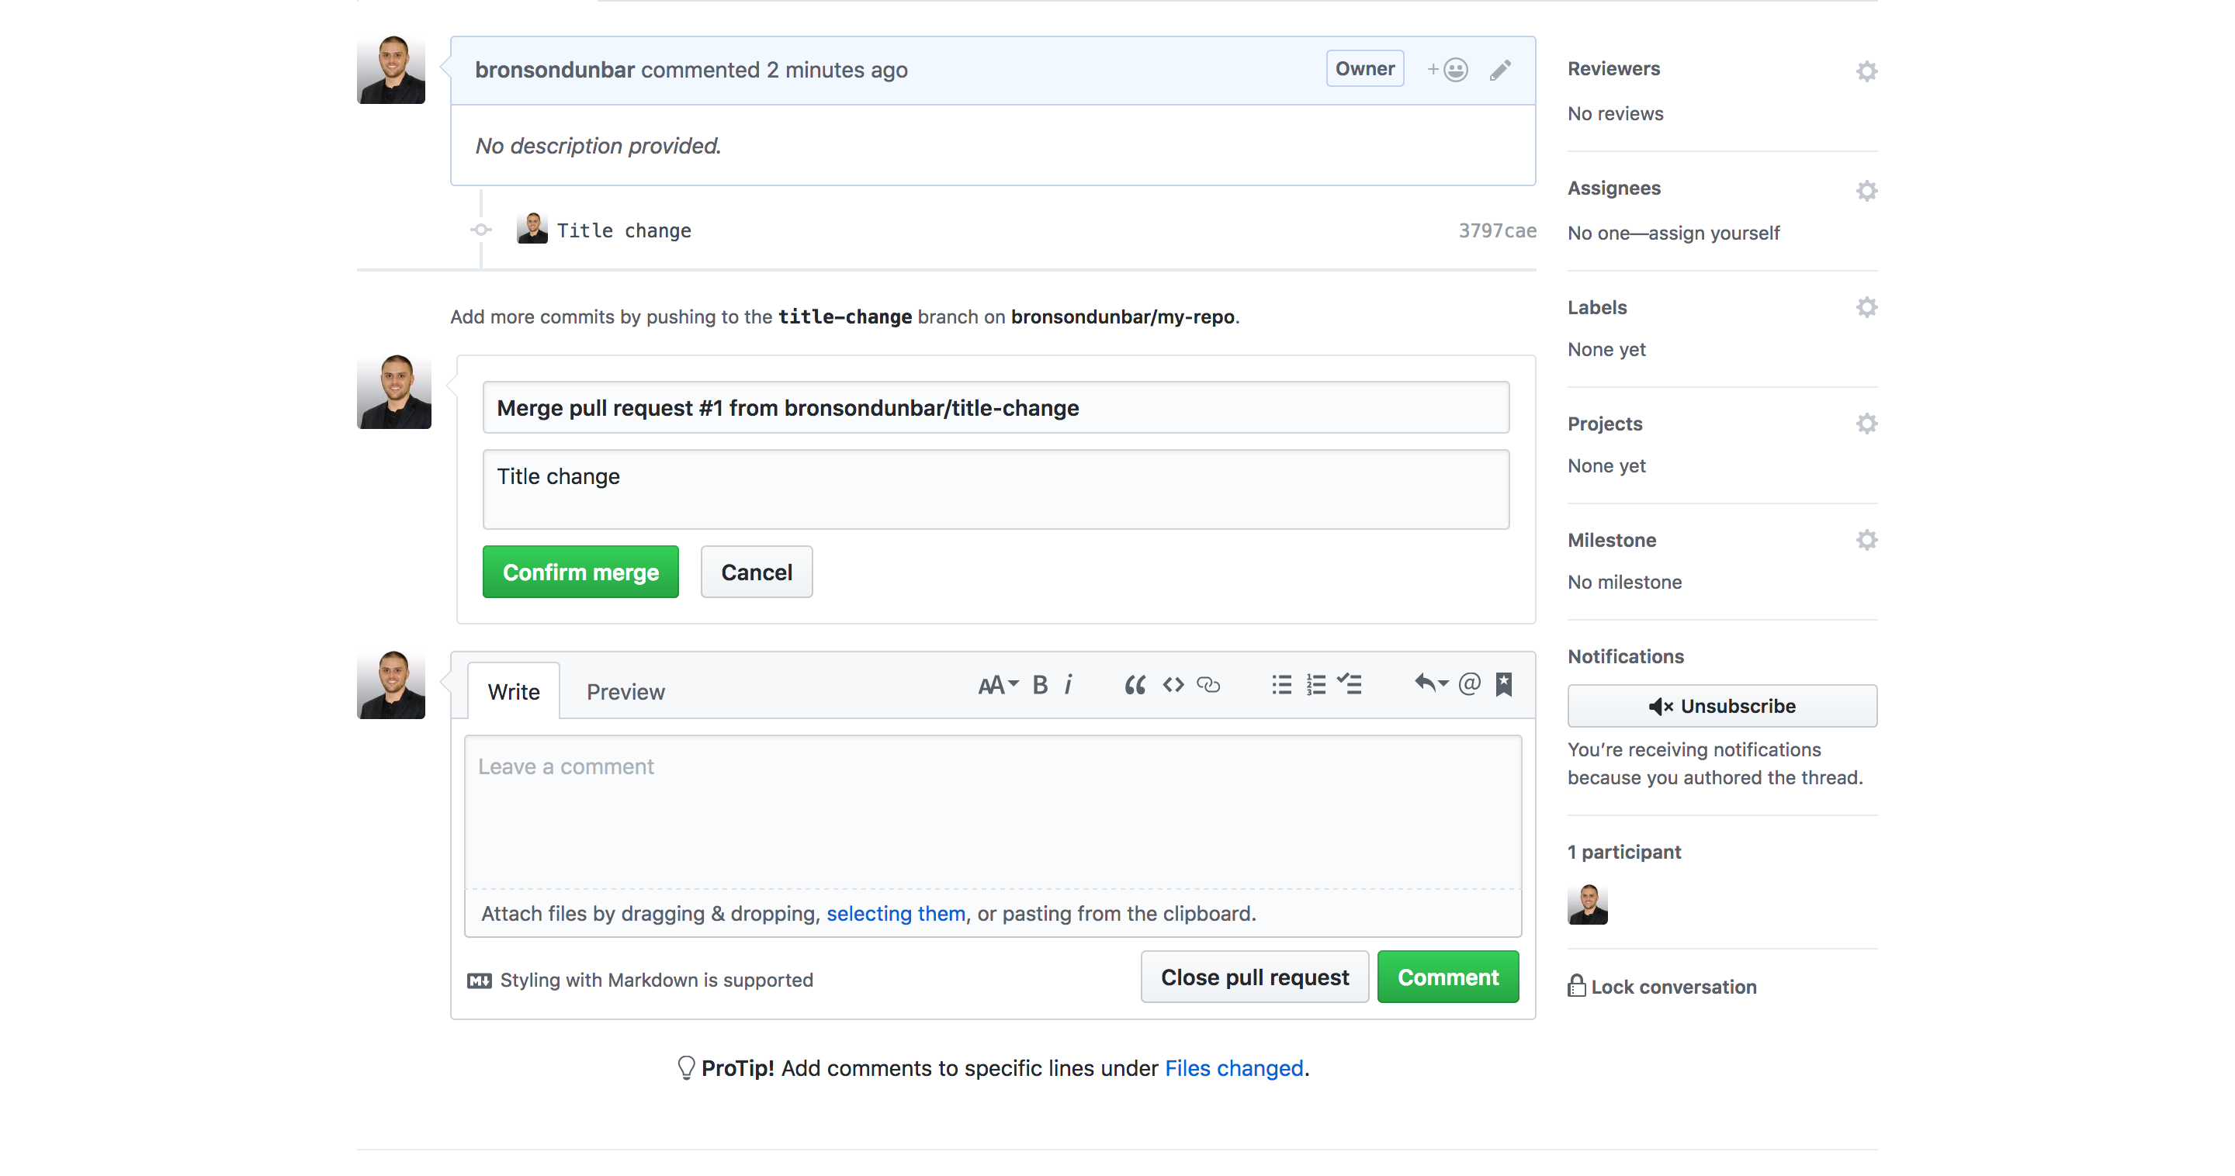Edit the comment with the pencil icon
The image size is (2235, 1176).
[1500, 71]
